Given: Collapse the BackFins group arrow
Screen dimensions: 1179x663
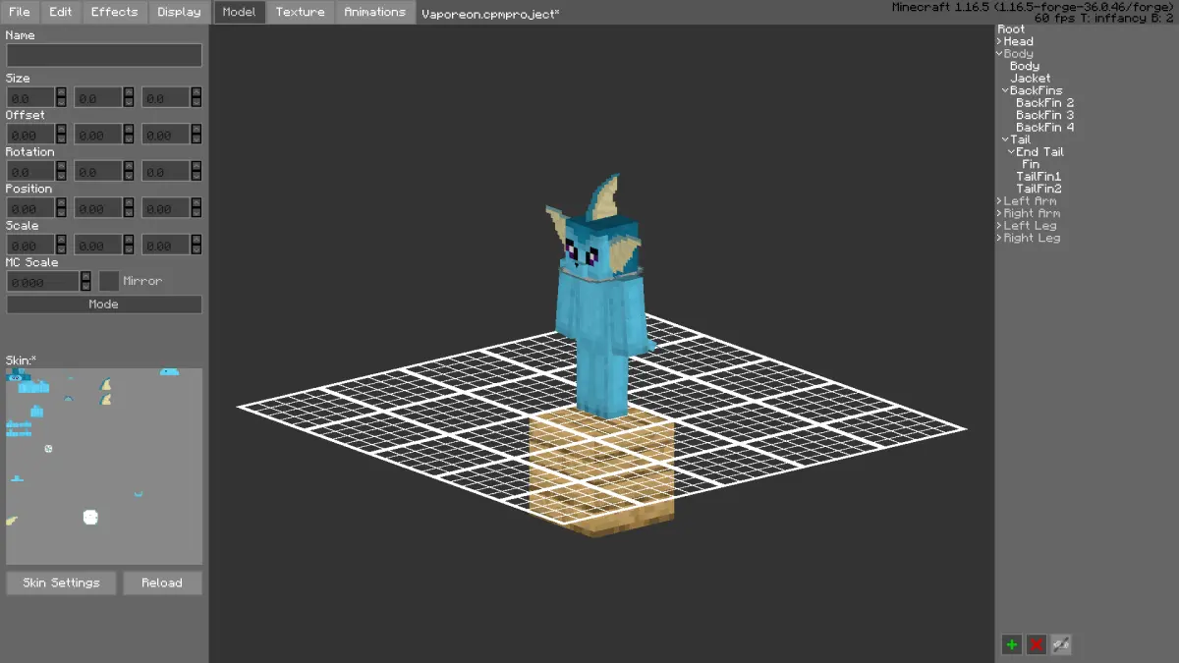Looking at the screenshot, I should [x=1005, y=90].
